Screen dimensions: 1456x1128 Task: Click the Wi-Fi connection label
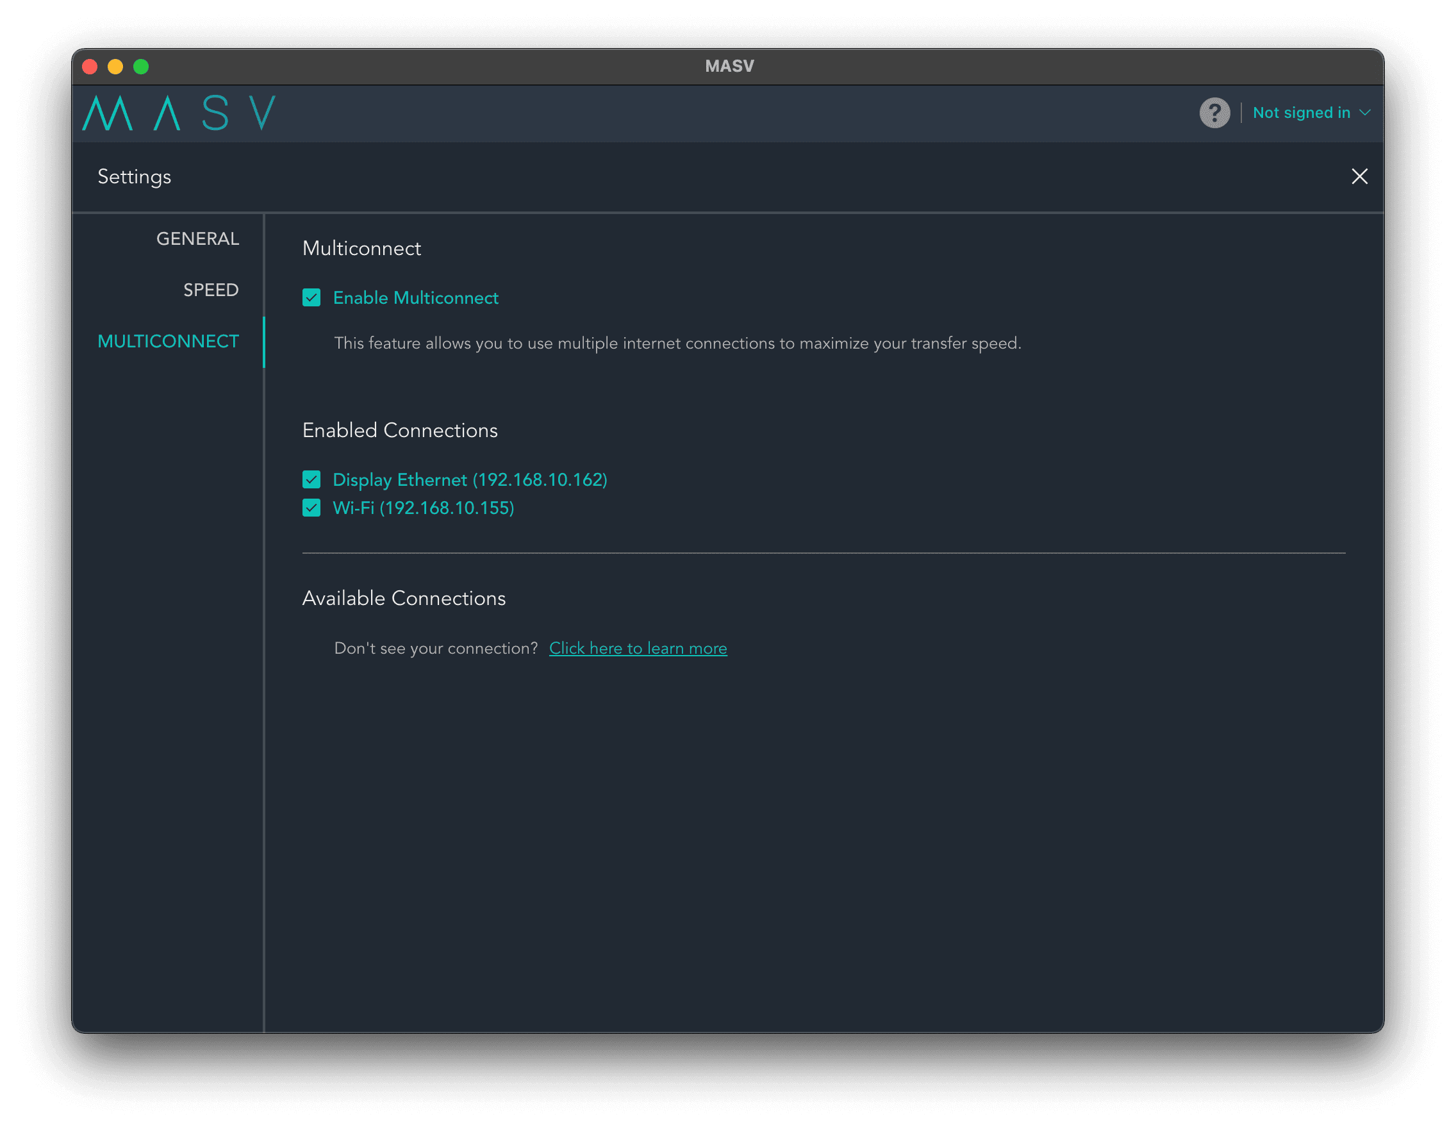tap(423, 508)
